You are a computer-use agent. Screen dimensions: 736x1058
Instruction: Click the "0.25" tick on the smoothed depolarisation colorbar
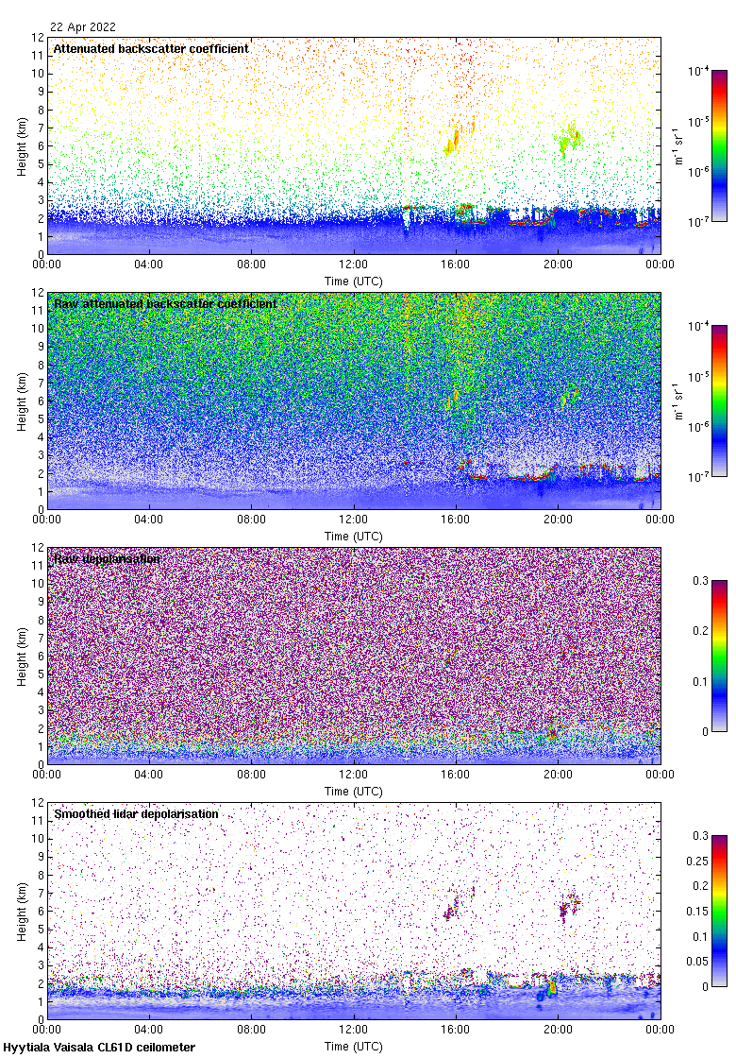(697, 861)
